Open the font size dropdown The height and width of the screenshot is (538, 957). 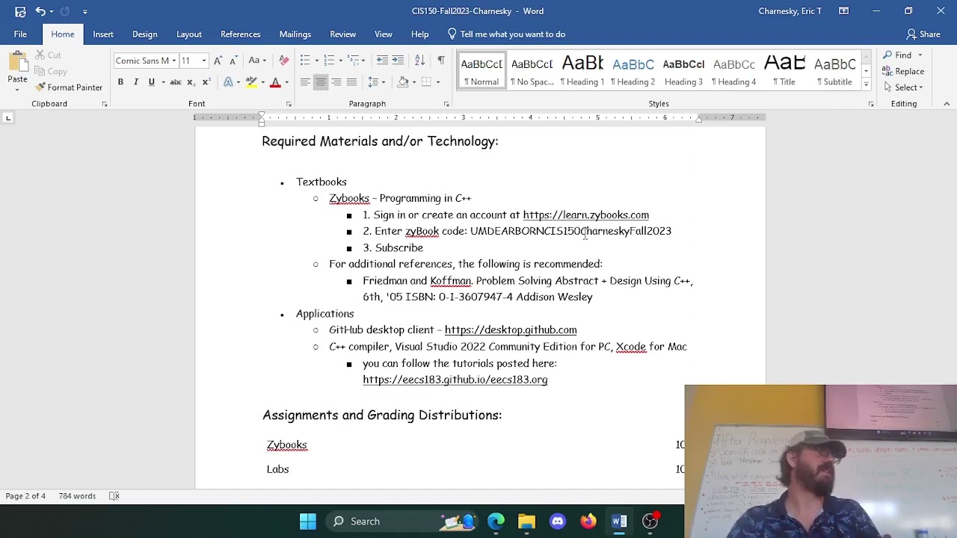tap(204, 61)
